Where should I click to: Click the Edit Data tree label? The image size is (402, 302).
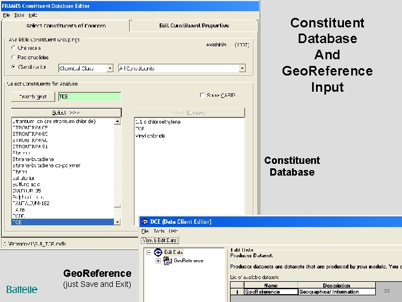[173, 252]
